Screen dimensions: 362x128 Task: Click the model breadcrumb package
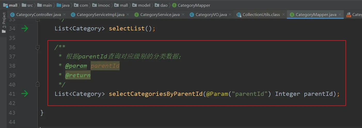[x=142, y=5]
